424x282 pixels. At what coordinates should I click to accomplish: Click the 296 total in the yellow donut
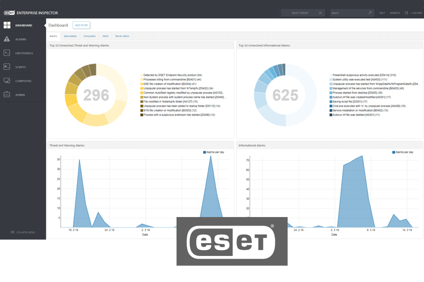pos(96,95)
